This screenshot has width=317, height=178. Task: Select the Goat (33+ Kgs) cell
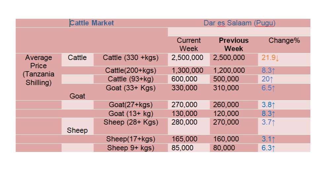click(131, 88)
